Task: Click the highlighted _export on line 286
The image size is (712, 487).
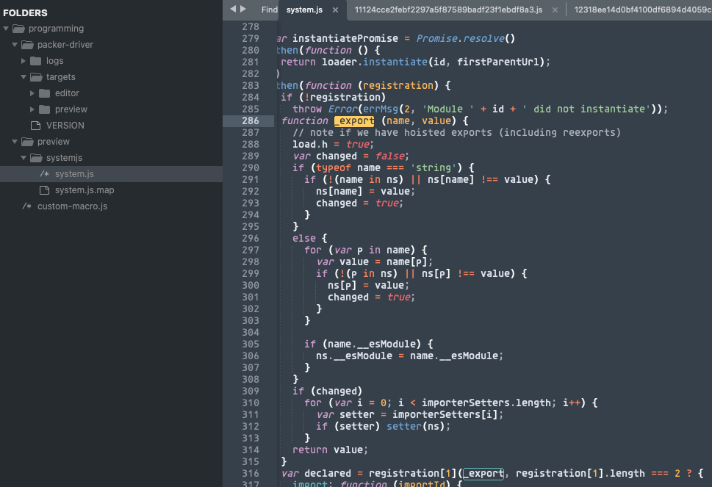Action: pos(354,120)
